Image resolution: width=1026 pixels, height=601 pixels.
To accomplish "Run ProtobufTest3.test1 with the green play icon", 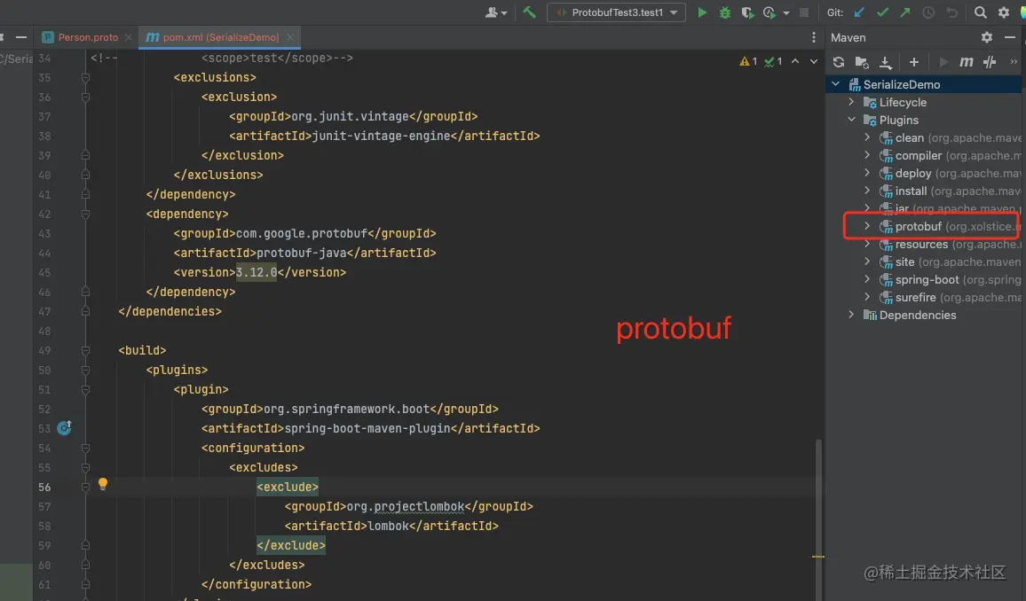I will (701, 12).
